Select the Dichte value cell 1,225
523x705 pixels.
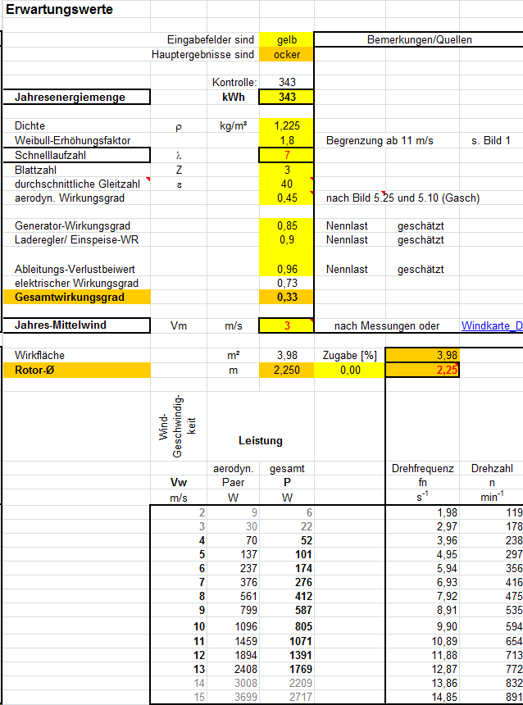coord(286,126)
